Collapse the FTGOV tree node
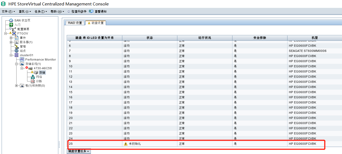The width and height of the screenshot is (342, 154). (6, 33)
